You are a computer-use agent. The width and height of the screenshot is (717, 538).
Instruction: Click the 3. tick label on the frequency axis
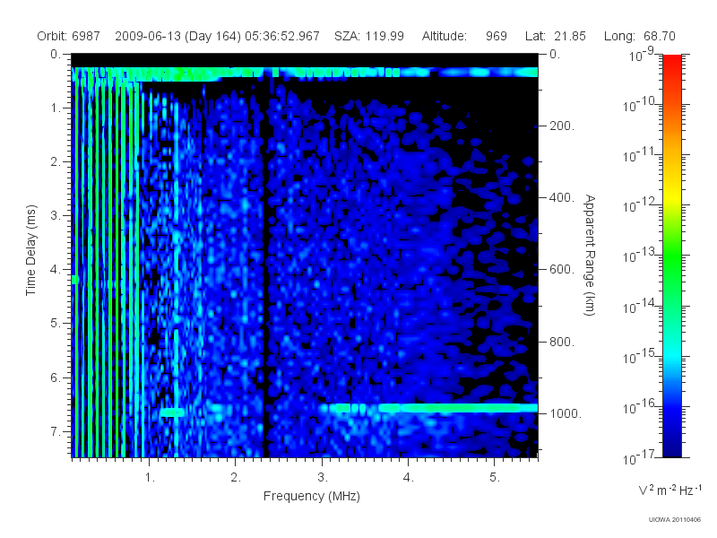[323, 478]
